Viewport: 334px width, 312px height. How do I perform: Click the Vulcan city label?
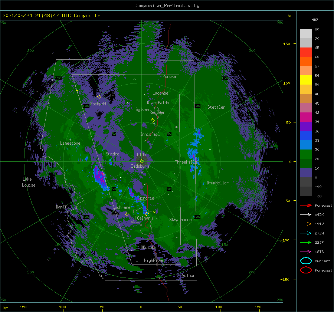[x=189, y=276]
